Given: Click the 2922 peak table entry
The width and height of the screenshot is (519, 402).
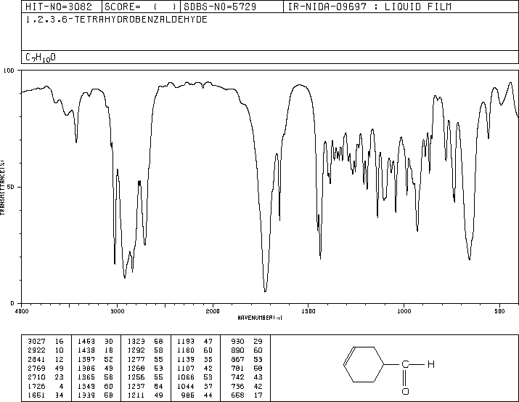Looking at the screenshot, I should pyautogui.click(x=36, y=350).
